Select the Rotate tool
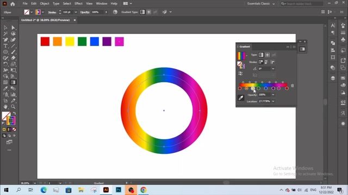 pyautogui.click(x=5, y=64)
